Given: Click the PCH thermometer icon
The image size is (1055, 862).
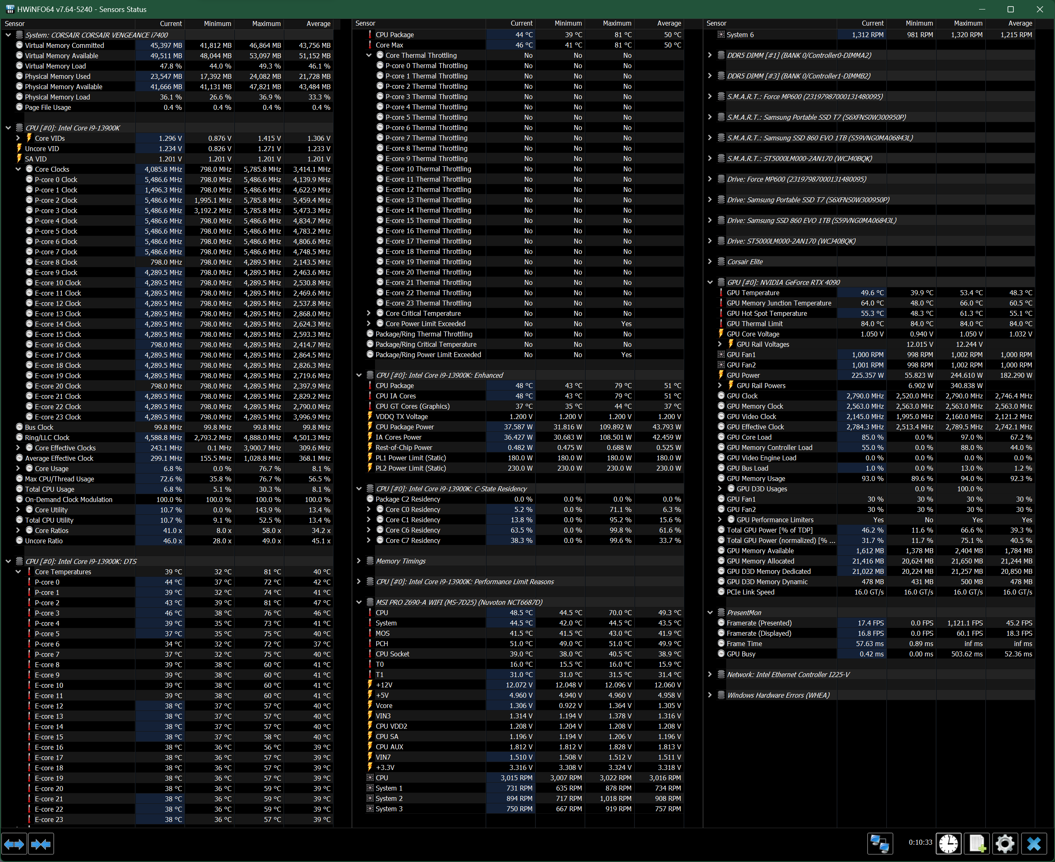Looking at the screenshot, I should (370, 644).
